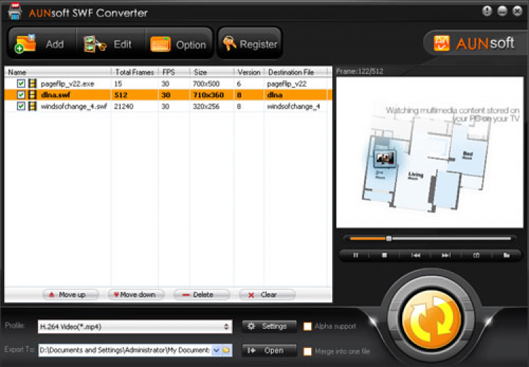Minimize the SWF Converter window
529x367 pixels.
tap(502, 11)
